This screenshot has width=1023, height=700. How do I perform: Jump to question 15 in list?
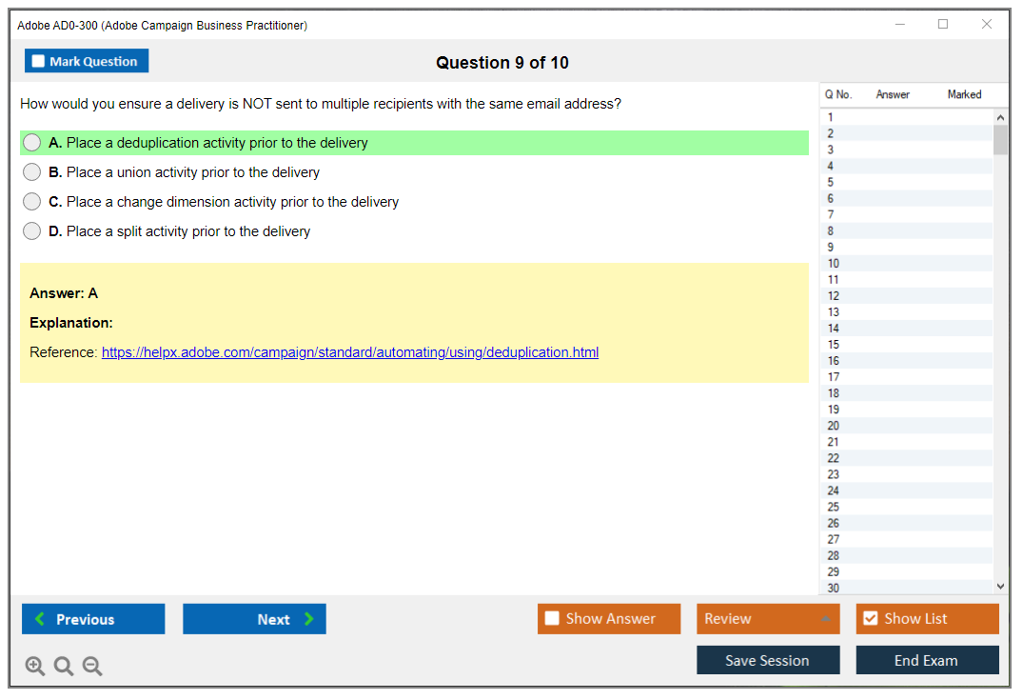pos(834,345)
